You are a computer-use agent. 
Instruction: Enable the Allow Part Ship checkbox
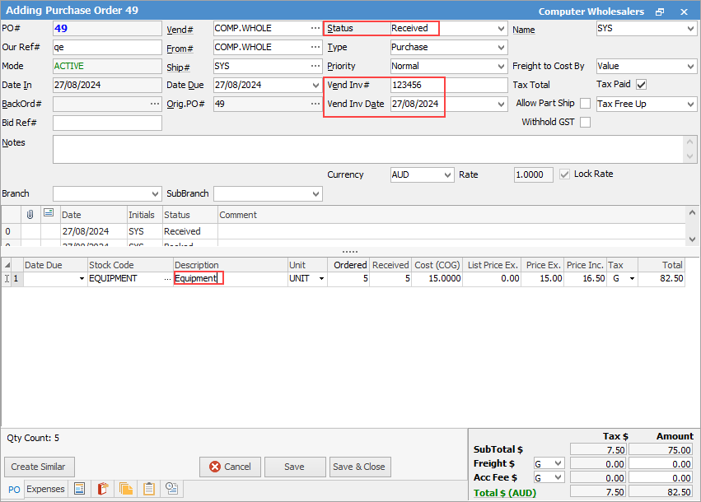585,104
